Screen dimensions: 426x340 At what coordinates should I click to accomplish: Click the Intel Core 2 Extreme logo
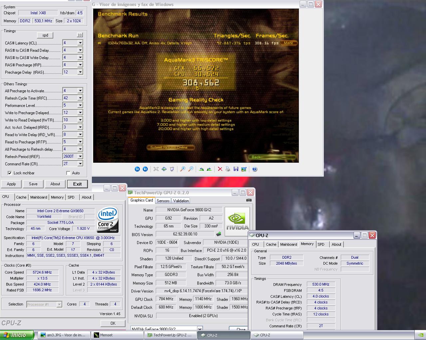click(x=107, y=220)
